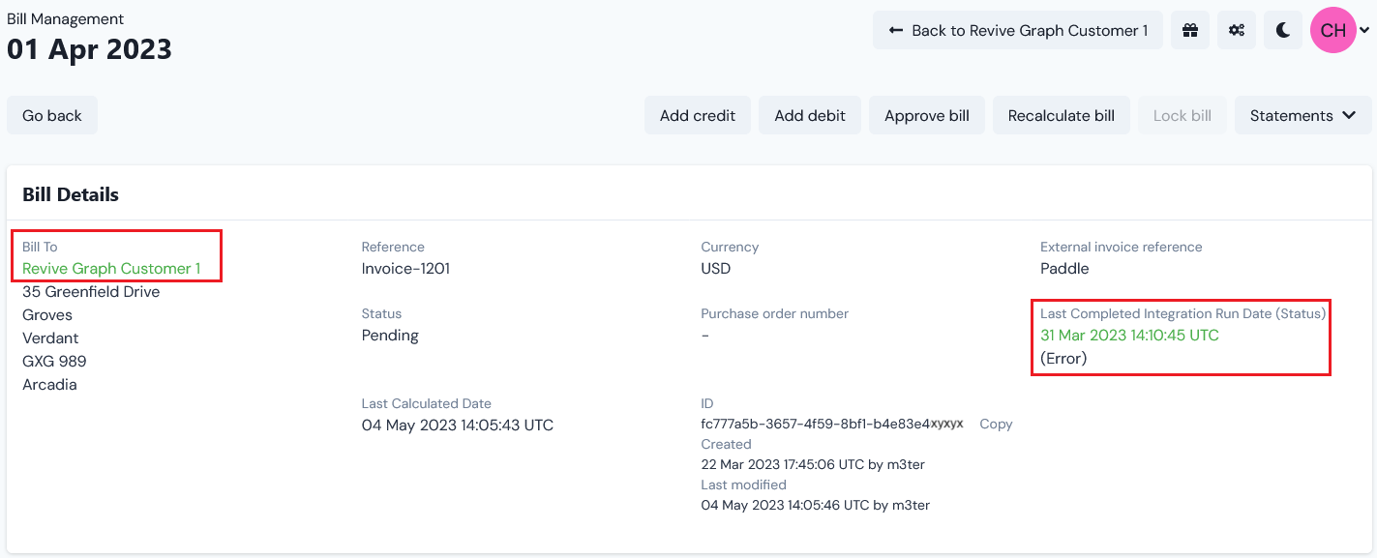This screenshot has height=558, width=1377.
Task: Recalculate the bill
Action: pos(1062,115)
